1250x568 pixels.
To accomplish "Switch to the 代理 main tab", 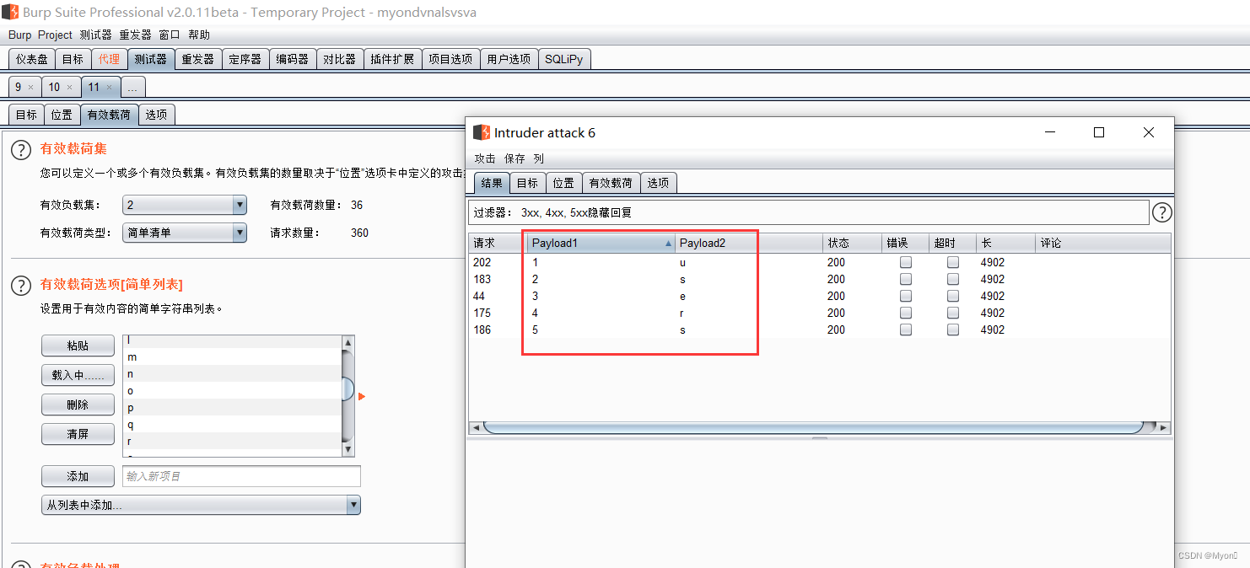I will (x=109, y=59).
